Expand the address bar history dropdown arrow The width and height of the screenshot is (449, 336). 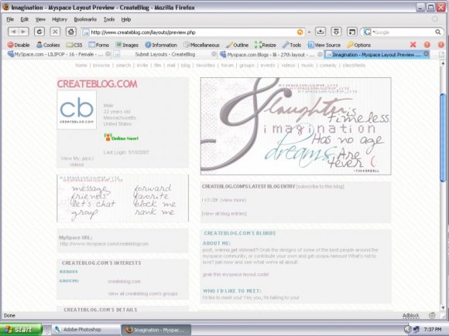(x=309, y=32)
